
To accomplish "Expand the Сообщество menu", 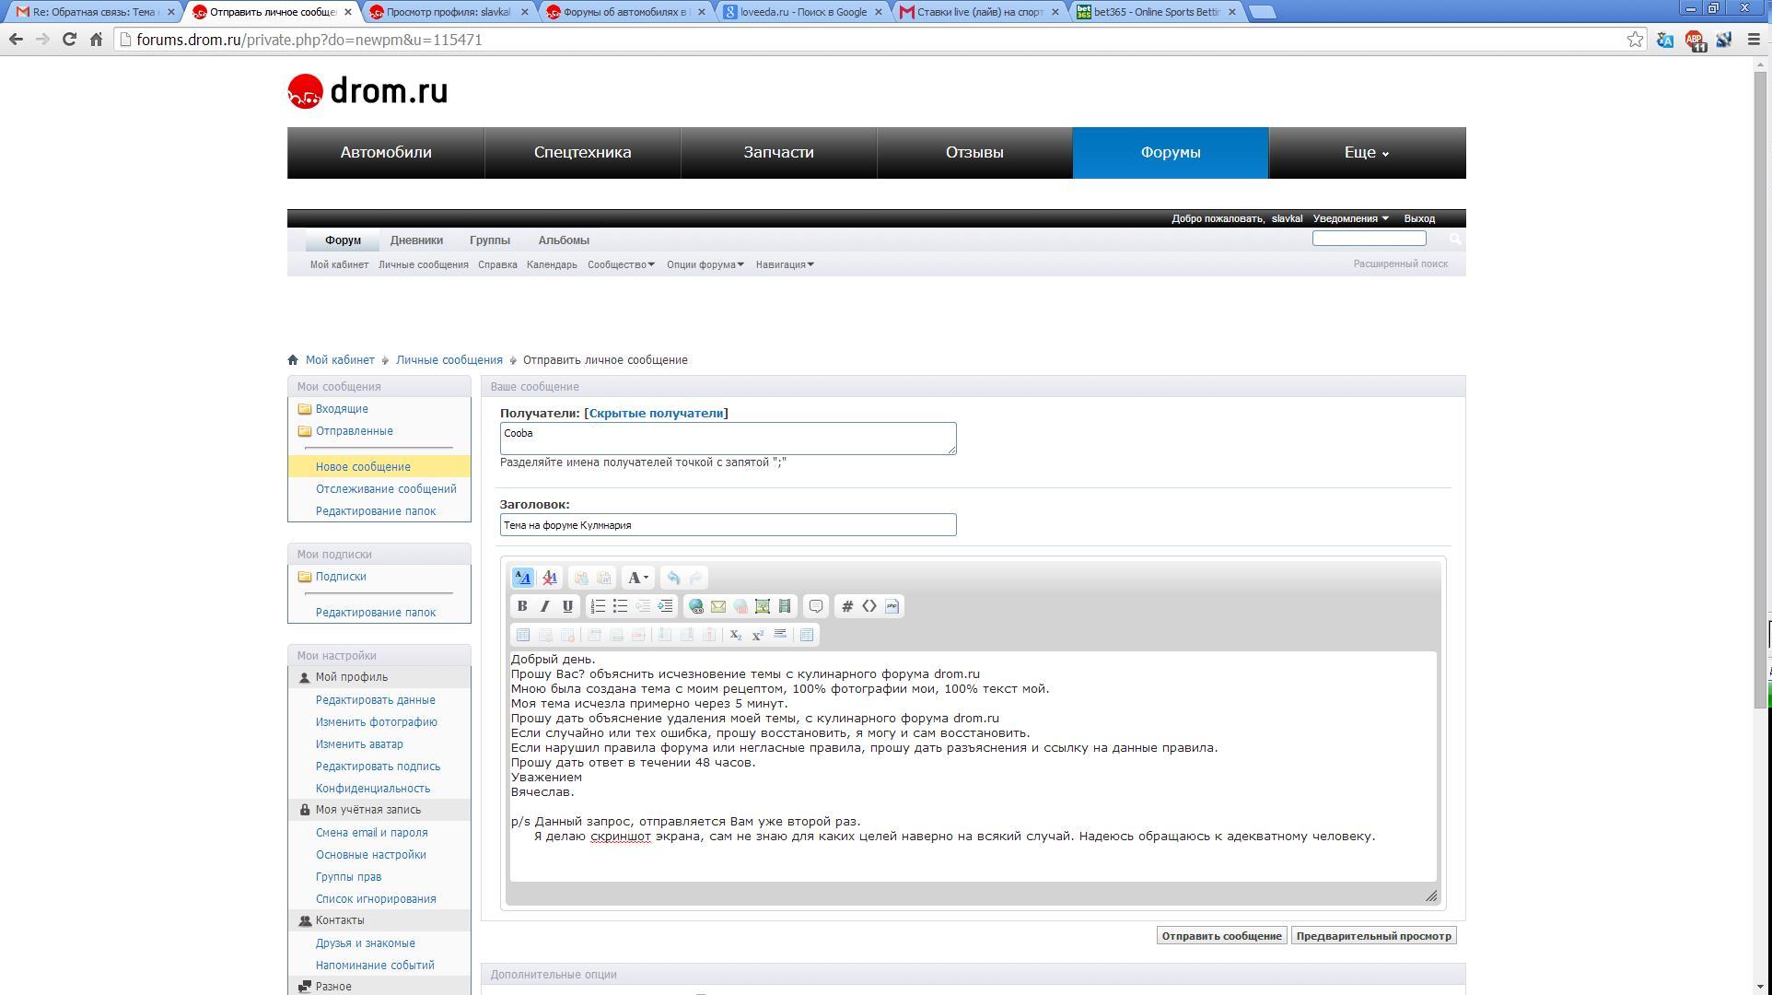I will click(621, 264).
